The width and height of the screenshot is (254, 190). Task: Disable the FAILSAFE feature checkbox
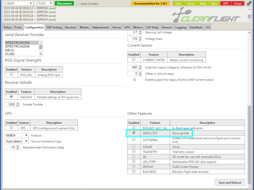pos(12,97)
